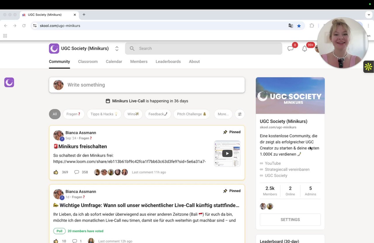Open the 2.5k Members count
This screenshot has height=243, width=374.
[270, 191]
